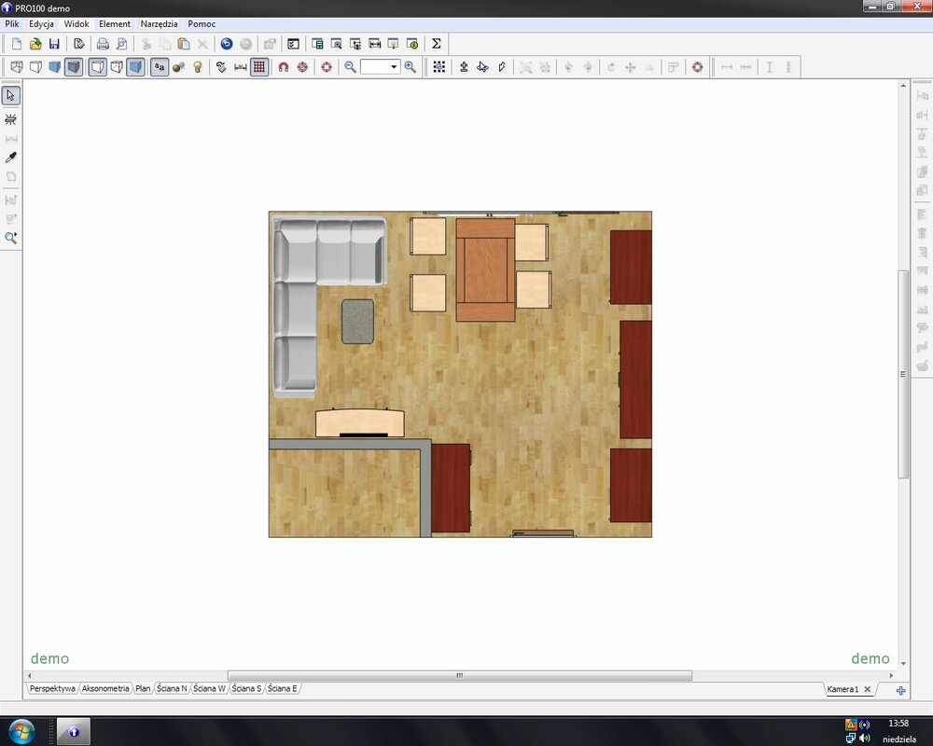
Task: Click the light bulb icon
Action: [x=198, y=67]
